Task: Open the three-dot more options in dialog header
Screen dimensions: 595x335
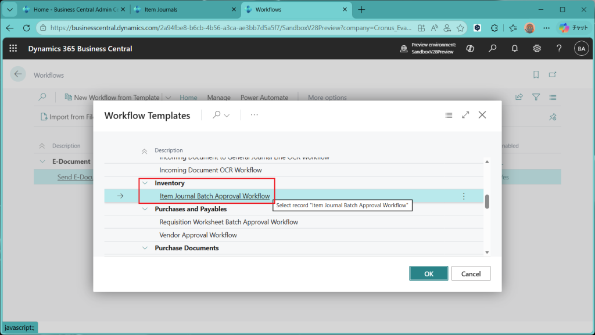Action: tap(254, 115)
